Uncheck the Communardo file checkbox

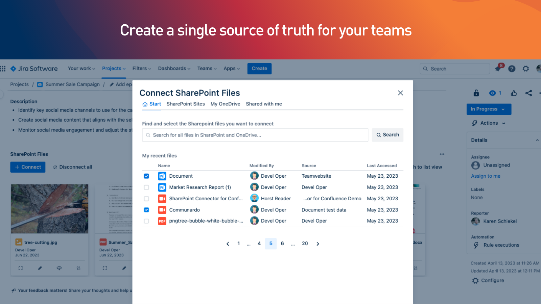click(146, 210)
